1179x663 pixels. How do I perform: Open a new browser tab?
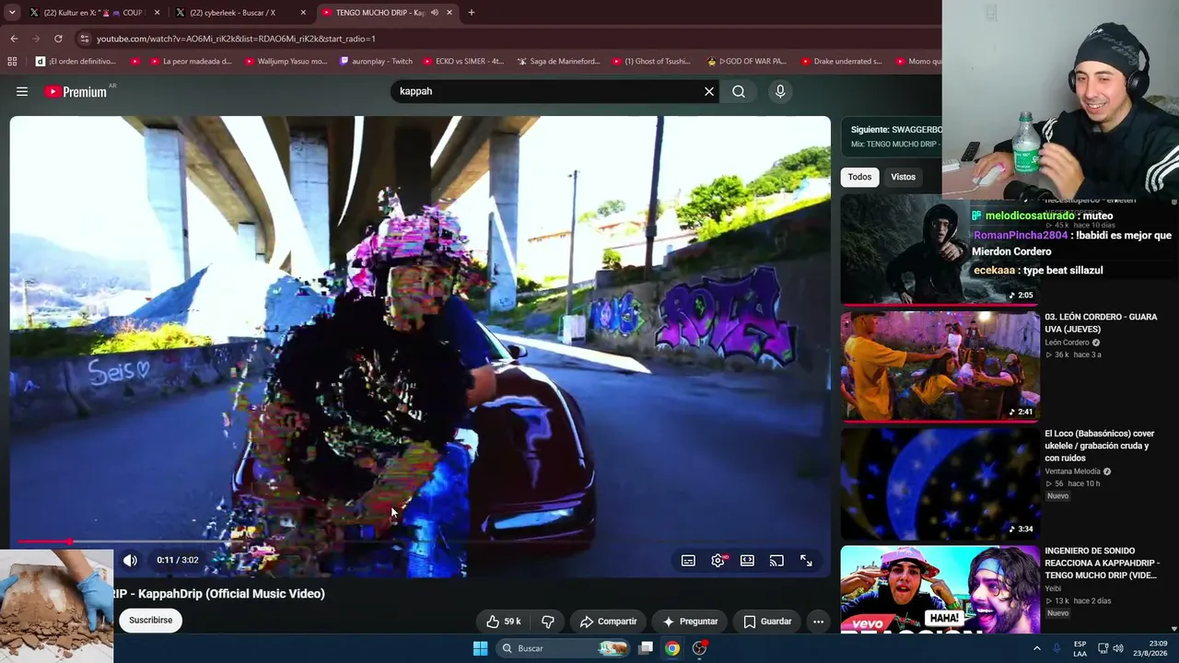pyautogui.click(x=472, y=13)
